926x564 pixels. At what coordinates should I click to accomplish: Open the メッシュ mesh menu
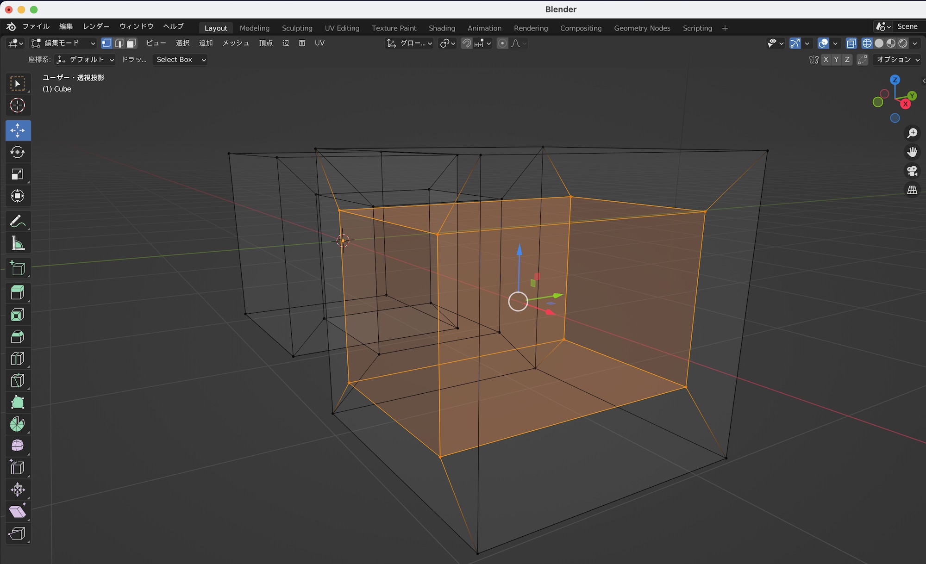coord(236,43)
